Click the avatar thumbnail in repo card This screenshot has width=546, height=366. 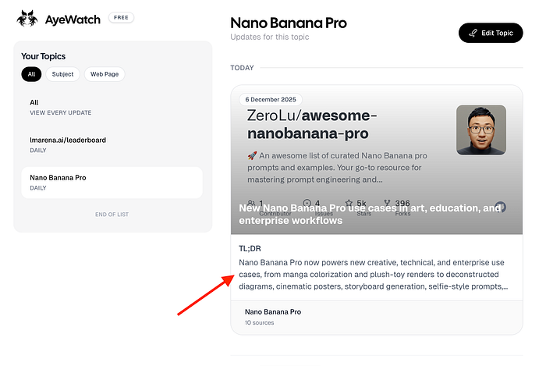pyautogui.click(x=480, y=130)
